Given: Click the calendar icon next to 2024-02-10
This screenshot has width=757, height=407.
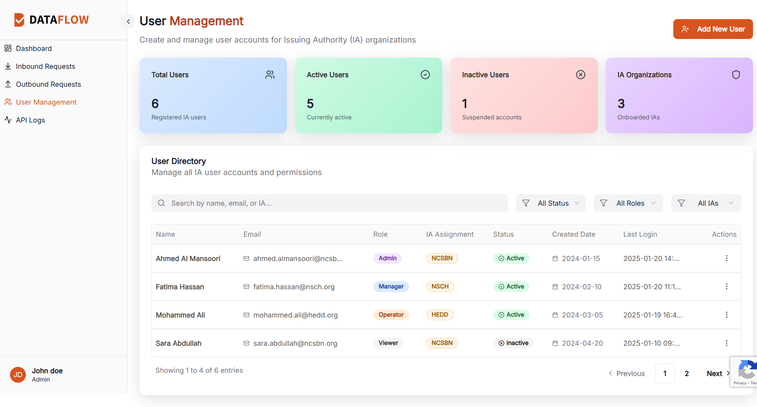Looking at the screenshot, I should (555, 287).
